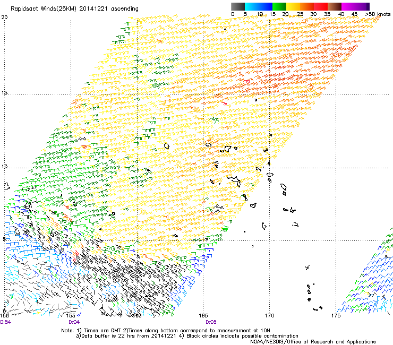
Task: Click the red 30-35 knots legend segment
Action: pyautogui.click(x=321, y=6)
